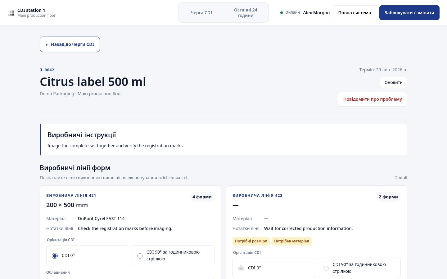This screenshot has height=279, width=447.
Task: Click Заблокувати / змінити button
Action: click(409, 13)
